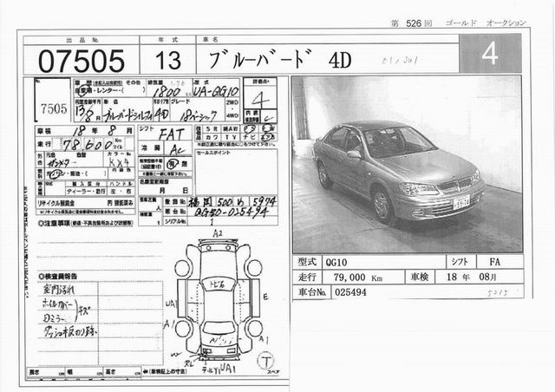
Task: Click the registration number 福岡 500 め 5974
Action: tap(232, 202)
